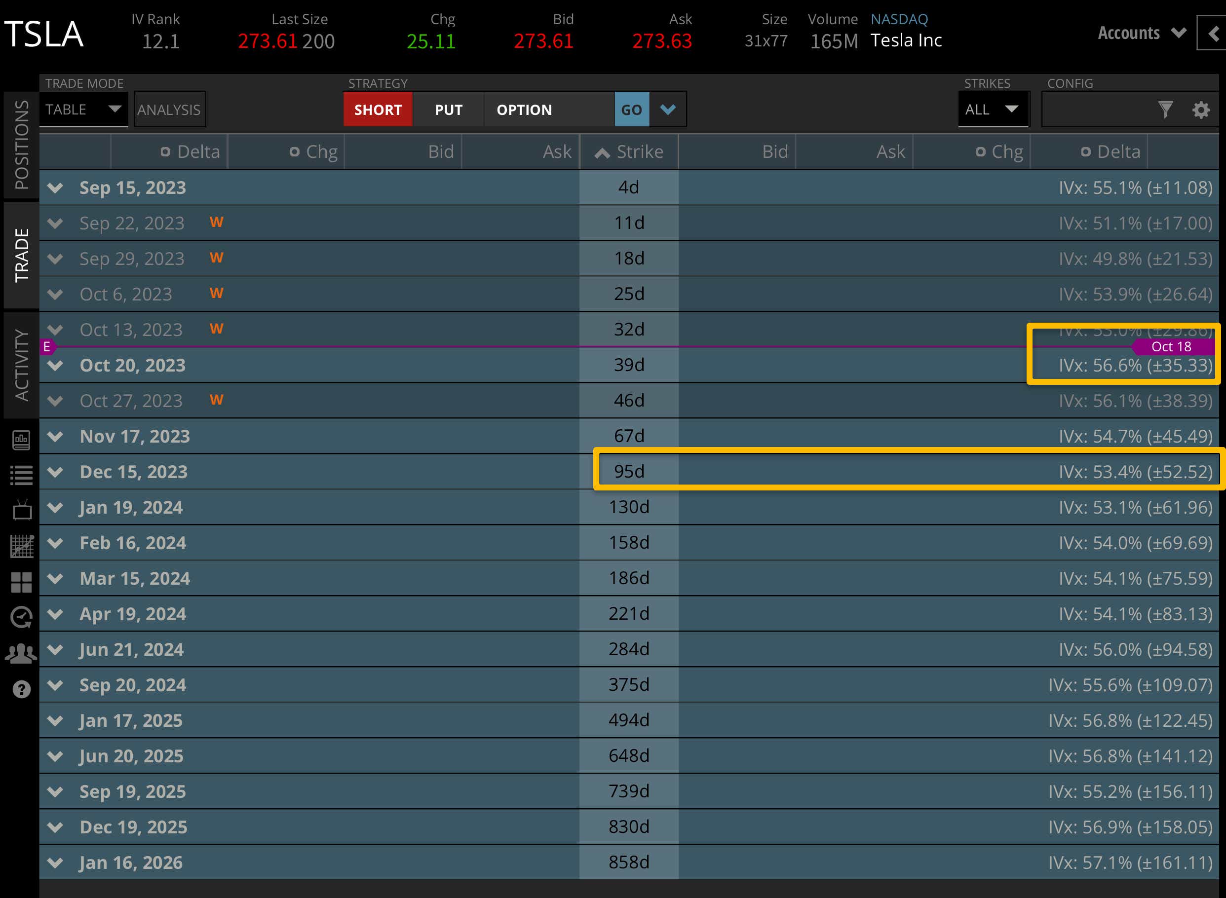Switch to the ACTIVITY tab

click(22, 365)
